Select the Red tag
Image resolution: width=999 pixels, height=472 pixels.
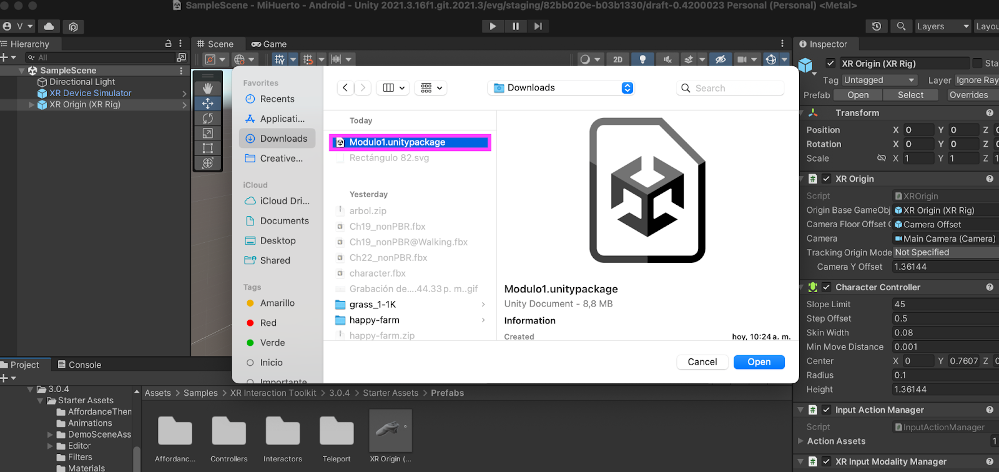(x=277, y=323)
